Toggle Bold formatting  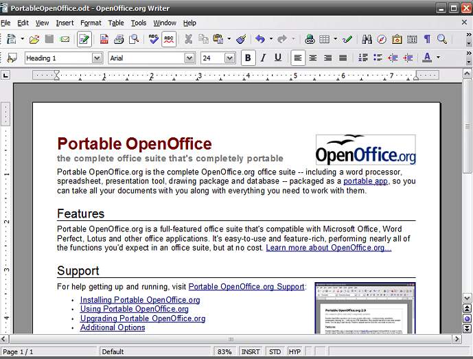[249, 58]
